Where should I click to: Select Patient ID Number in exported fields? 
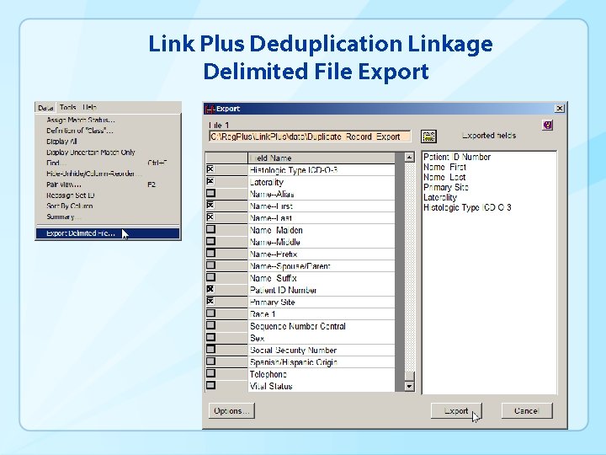tap(457, 157)
